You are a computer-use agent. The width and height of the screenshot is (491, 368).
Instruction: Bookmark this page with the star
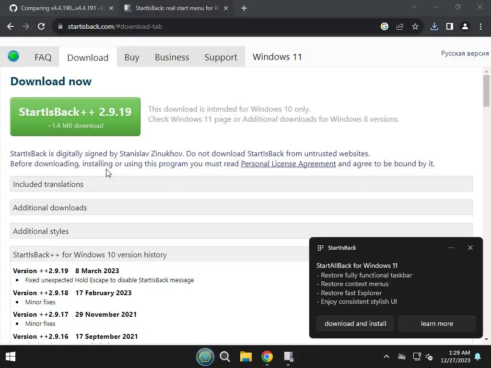click(415, 27)
